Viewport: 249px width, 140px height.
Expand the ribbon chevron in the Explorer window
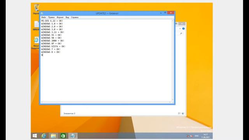(x=180, y=28)
